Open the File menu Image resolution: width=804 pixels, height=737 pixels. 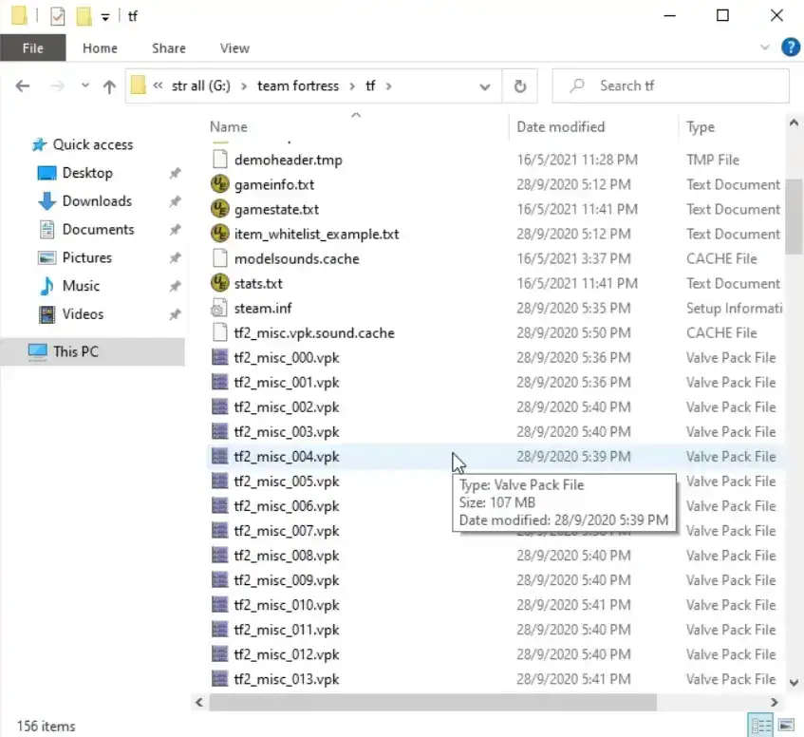32,47
